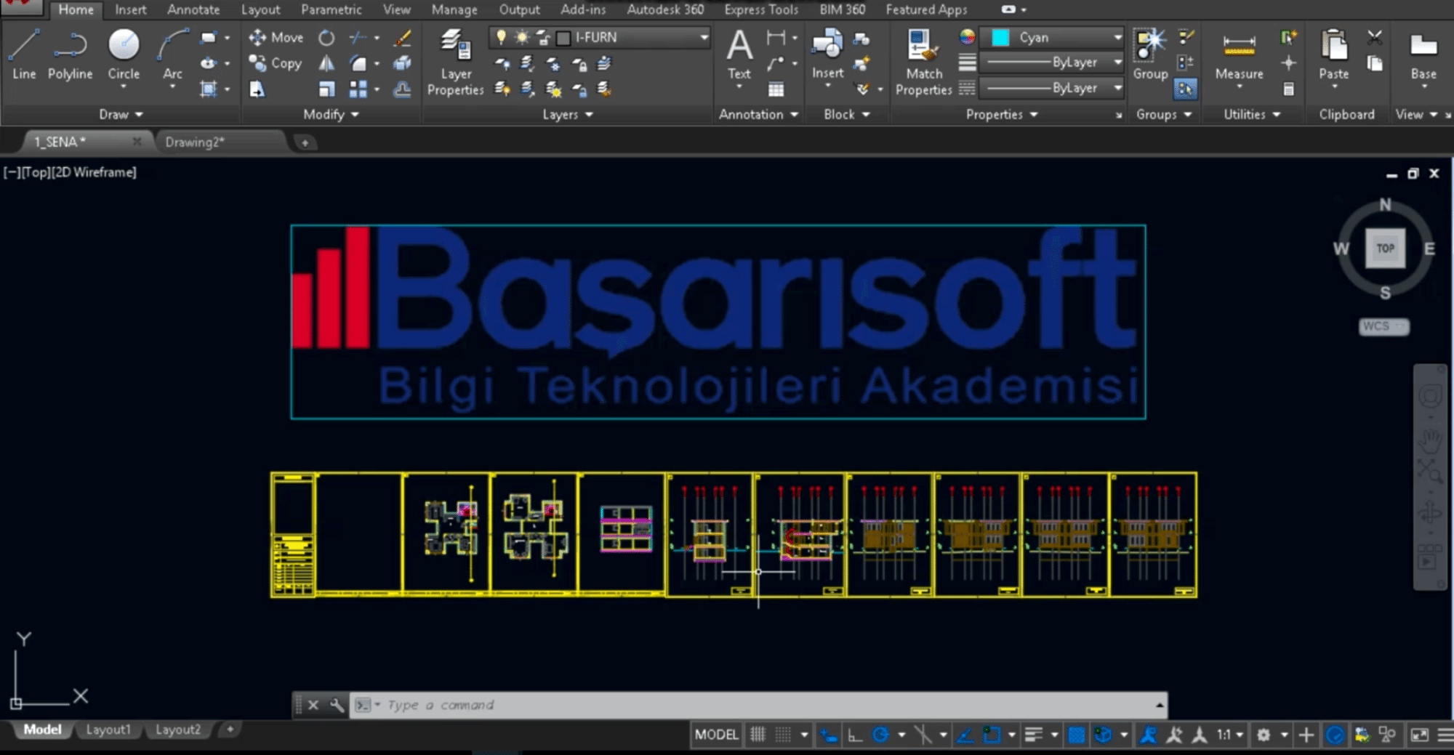Toggle object snap in status bar
Image resolution: width=1454 pixels, height=755 pixels.
coord(992,735)
